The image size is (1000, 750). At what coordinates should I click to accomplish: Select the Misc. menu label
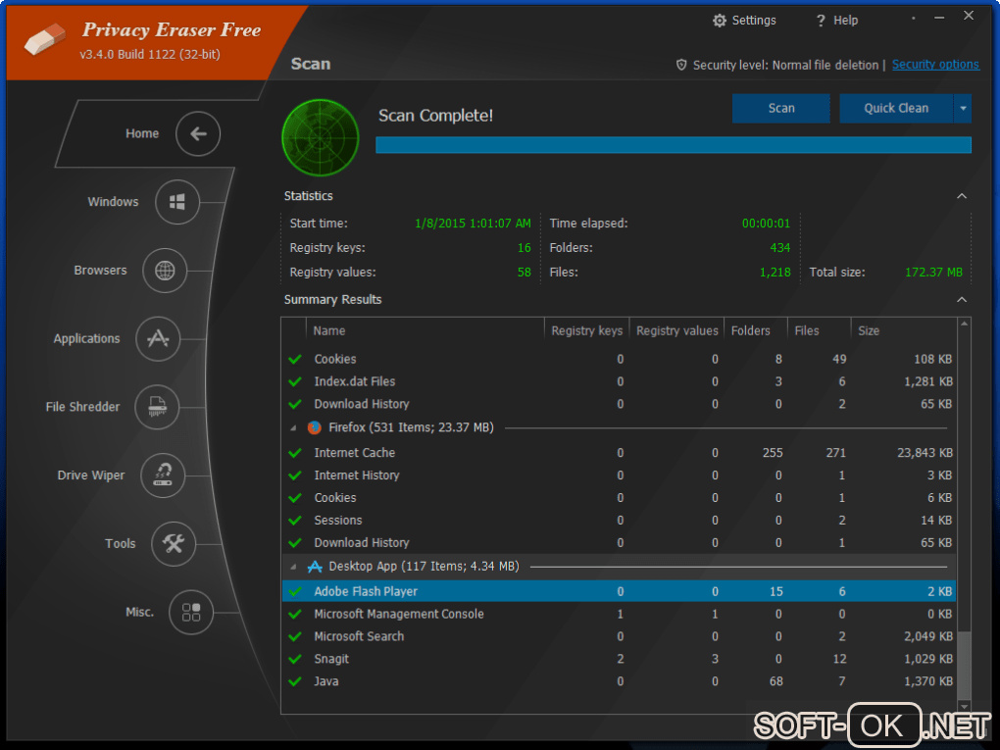click(139, 612)
